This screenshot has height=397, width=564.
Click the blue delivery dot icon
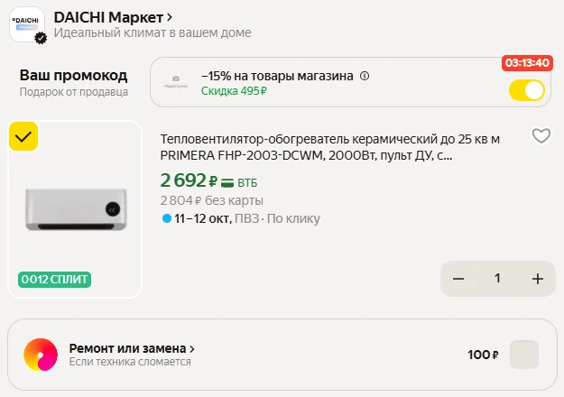pyautogui.click(x=167, y=218)
